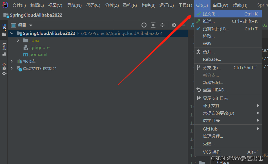268x164 pixels.
Task: Choose 获取 in Git menu
Action: click(228, 44)
